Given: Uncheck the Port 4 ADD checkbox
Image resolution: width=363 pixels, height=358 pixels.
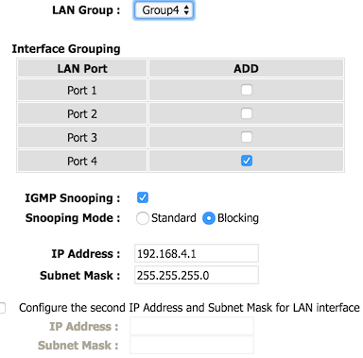Looking at the screenshot, I should tap(247, 161).
